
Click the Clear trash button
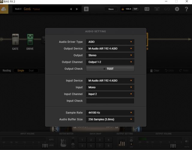155,71
